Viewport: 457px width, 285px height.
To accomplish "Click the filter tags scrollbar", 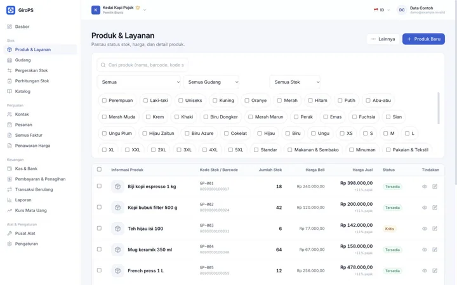I will point(439,108).
